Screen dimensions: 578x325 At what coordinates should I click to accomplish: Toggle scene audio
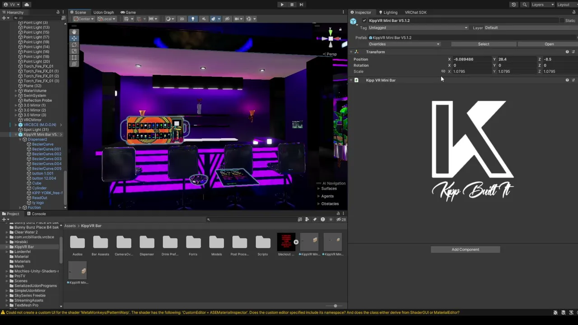tap(203, 19)
